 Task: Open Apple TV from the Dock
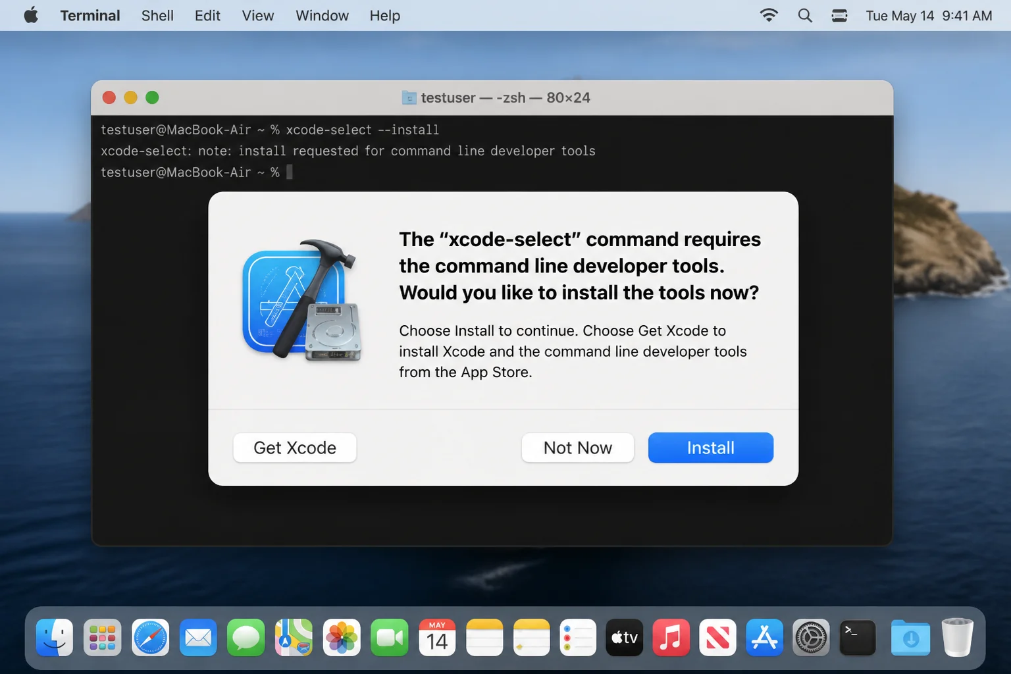(624, 637)
